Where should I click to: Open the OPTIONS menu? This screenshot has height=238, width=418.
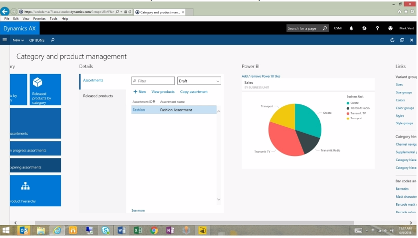37,40
